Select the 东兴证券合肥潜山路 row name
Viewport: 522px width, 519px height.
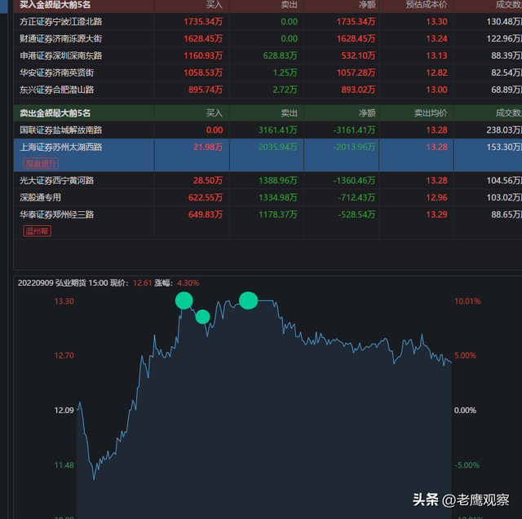click(x=57, y=90)
